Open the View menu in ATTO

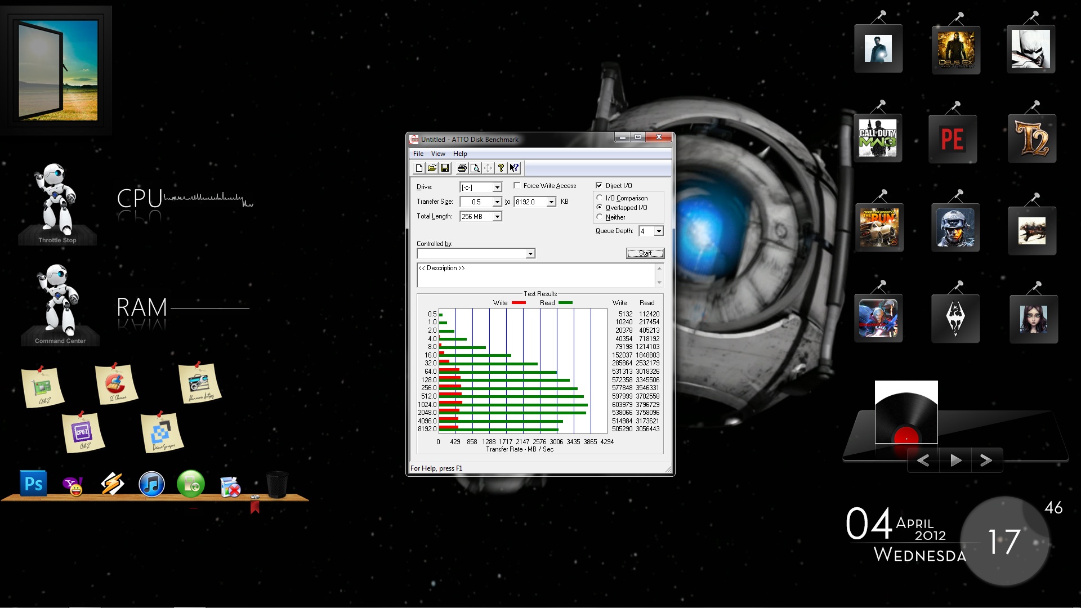pos(438,154)
